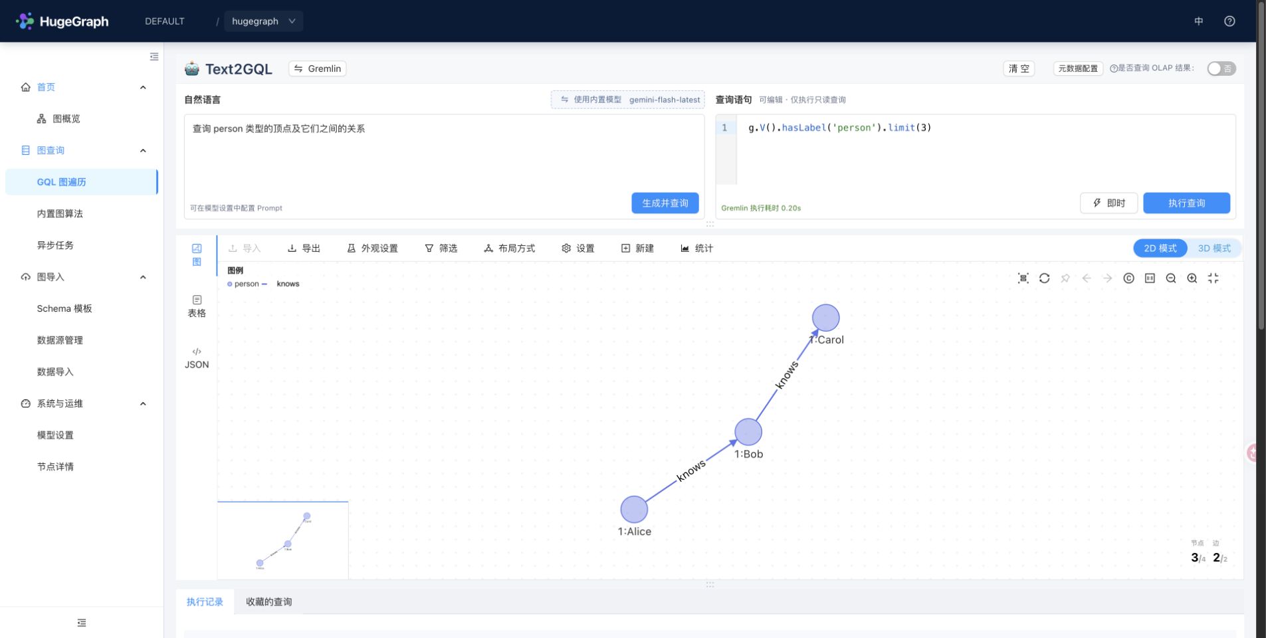Click the 生成并查询 button
The image size is (1266, 638).
(x=665, y=203)
